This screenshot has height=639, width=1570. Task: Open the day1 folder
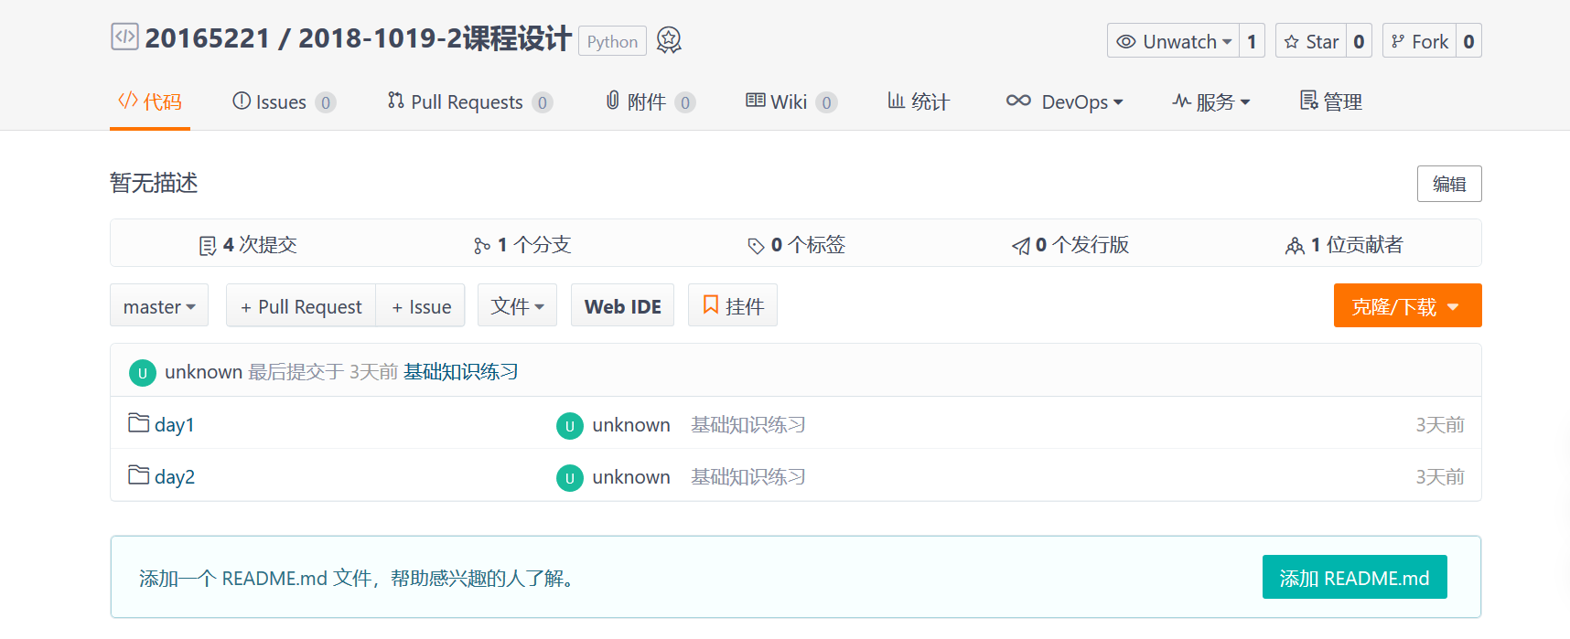pyautogui.click(x=174, y=424)
